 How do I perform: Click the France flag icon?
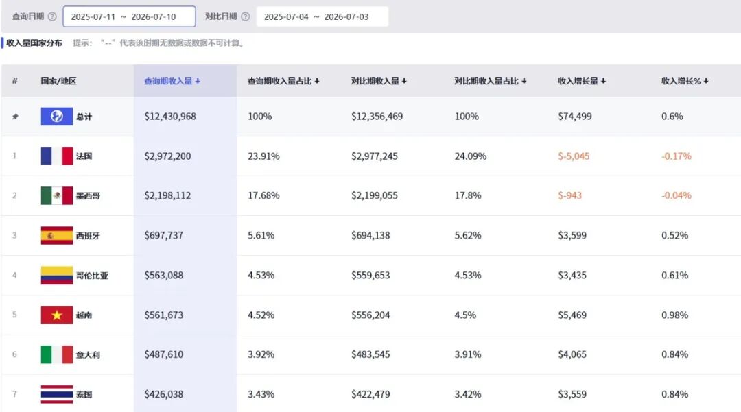(x=57, y=156)
